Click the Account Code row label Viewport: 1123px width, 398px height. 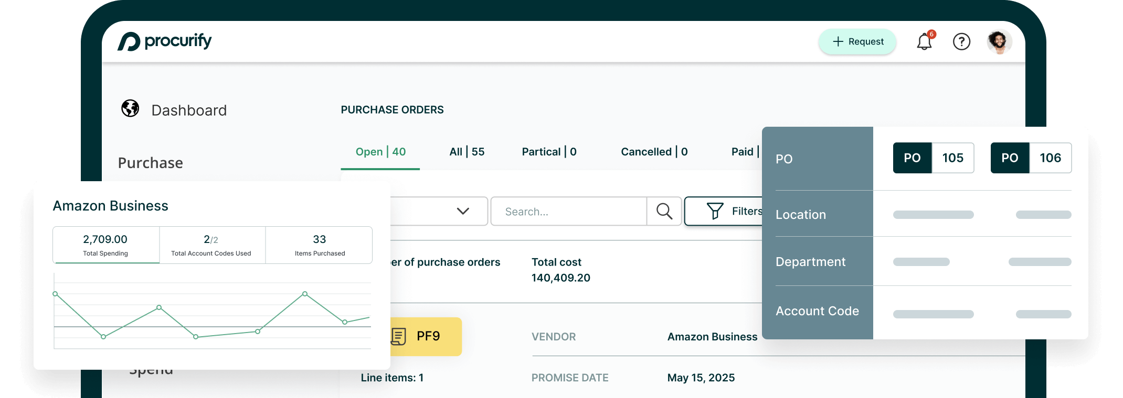pyautogui.click(x=818, y=311)
